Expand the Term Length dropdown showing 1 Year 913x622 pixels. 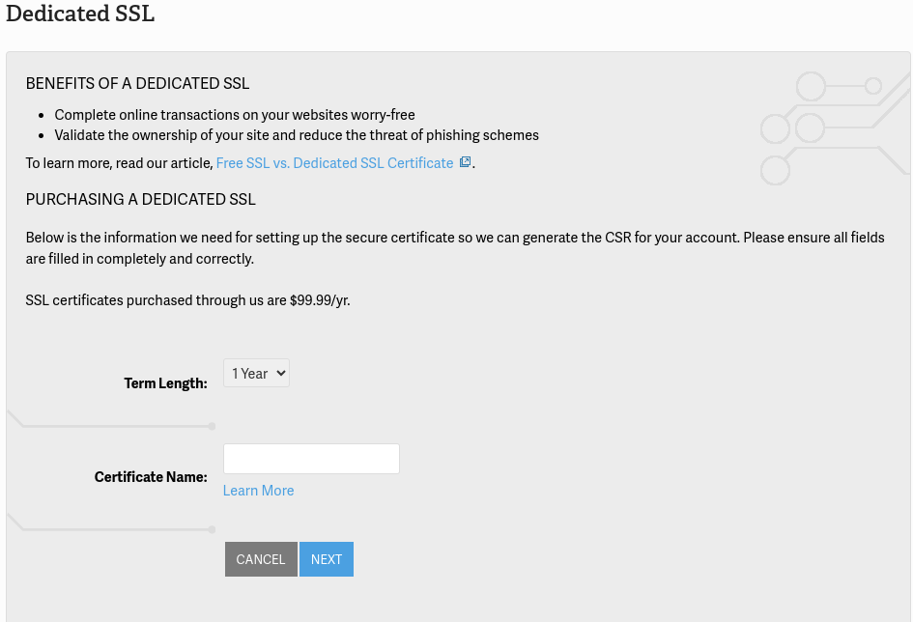(256, 373)
